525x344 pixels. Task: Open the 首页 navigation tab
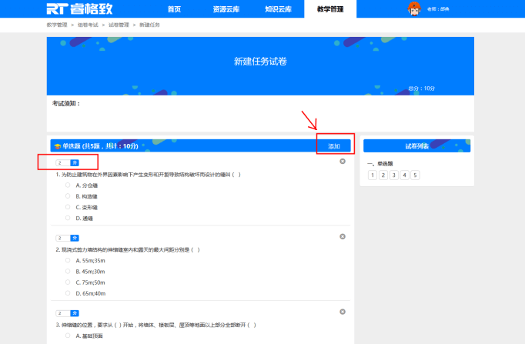coord(174,9)
